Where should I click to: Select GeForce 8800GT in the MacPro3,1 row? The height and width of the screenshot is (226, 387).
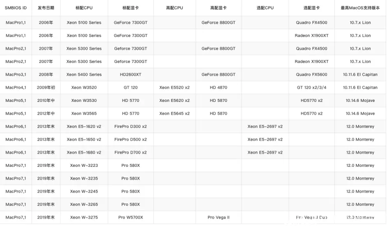219,75
